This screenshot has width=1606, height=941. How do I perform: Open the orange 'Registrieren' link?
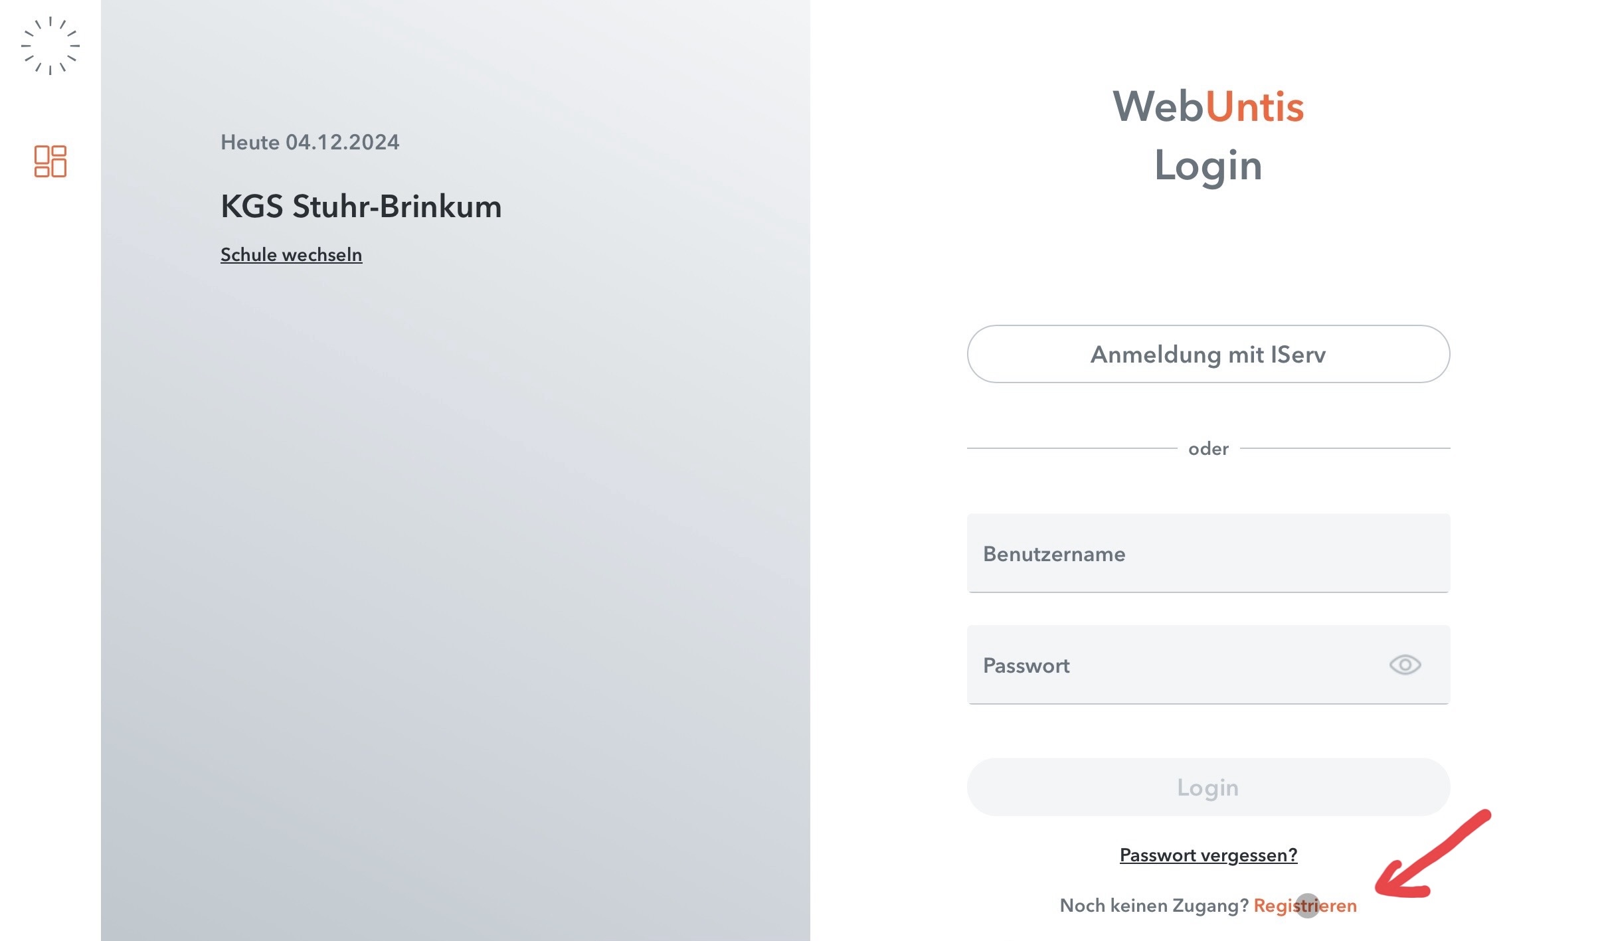[1305, 905]
